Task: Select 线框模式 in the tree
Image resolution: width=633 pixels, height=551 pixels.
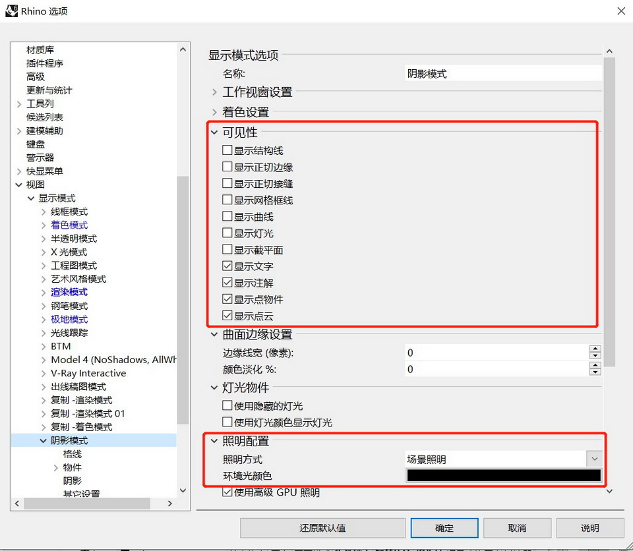Action: click(69, 212)
